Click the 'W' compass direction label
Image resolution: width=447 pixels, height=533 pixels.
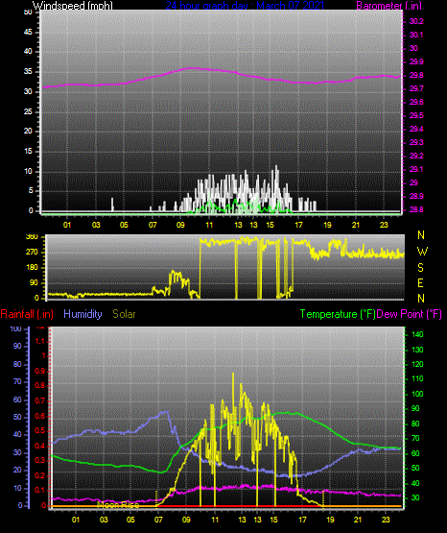(x=422, y=252)
